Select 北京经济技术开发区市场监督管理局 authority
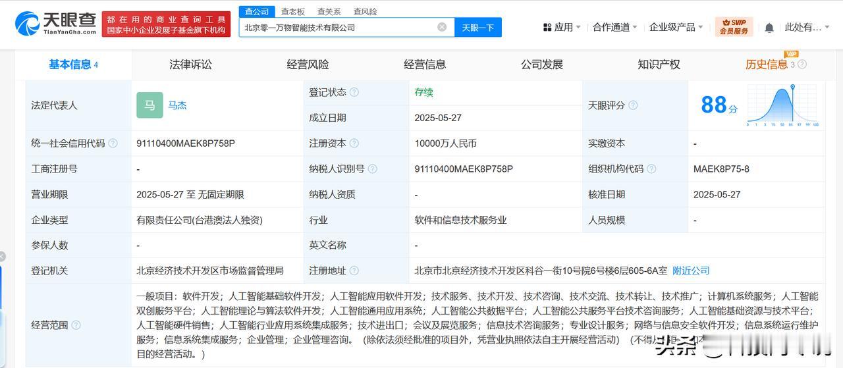Image resolution: width=843 pixels, height=368 pixels. (x=210, y=271)
